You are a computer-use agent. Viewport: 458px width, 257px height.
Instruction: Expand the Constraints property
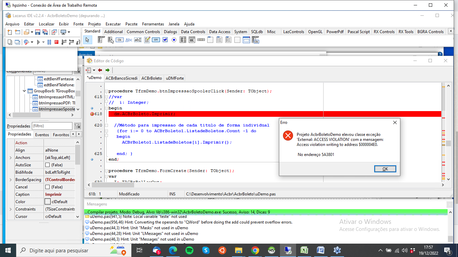click(x=11, y=209)
